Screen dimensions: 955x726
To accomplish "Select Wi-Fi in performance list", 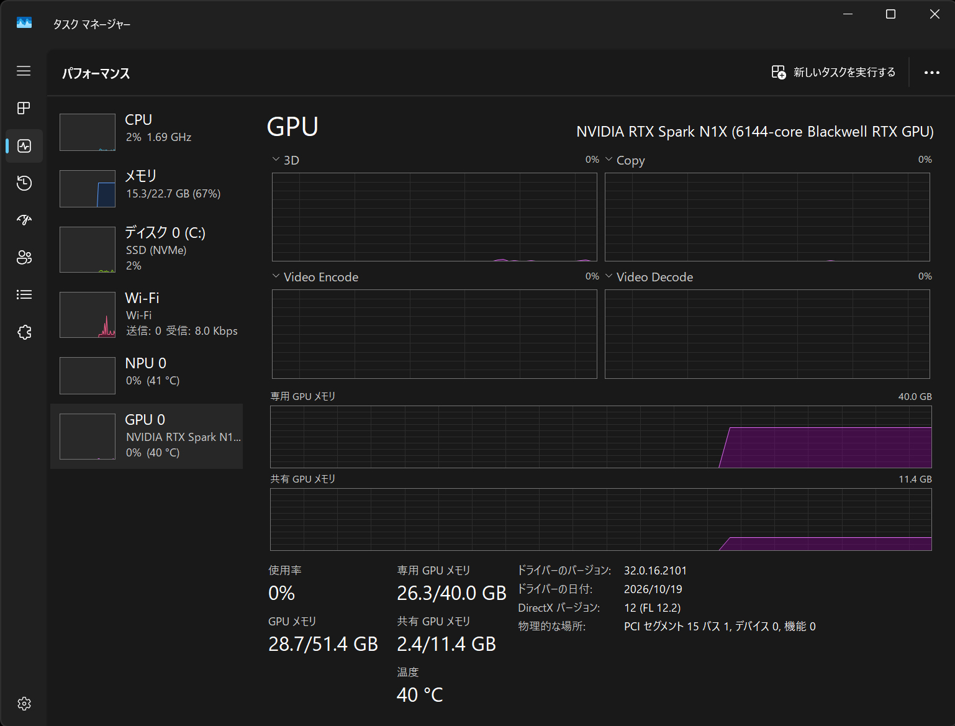I will [147, 314].
